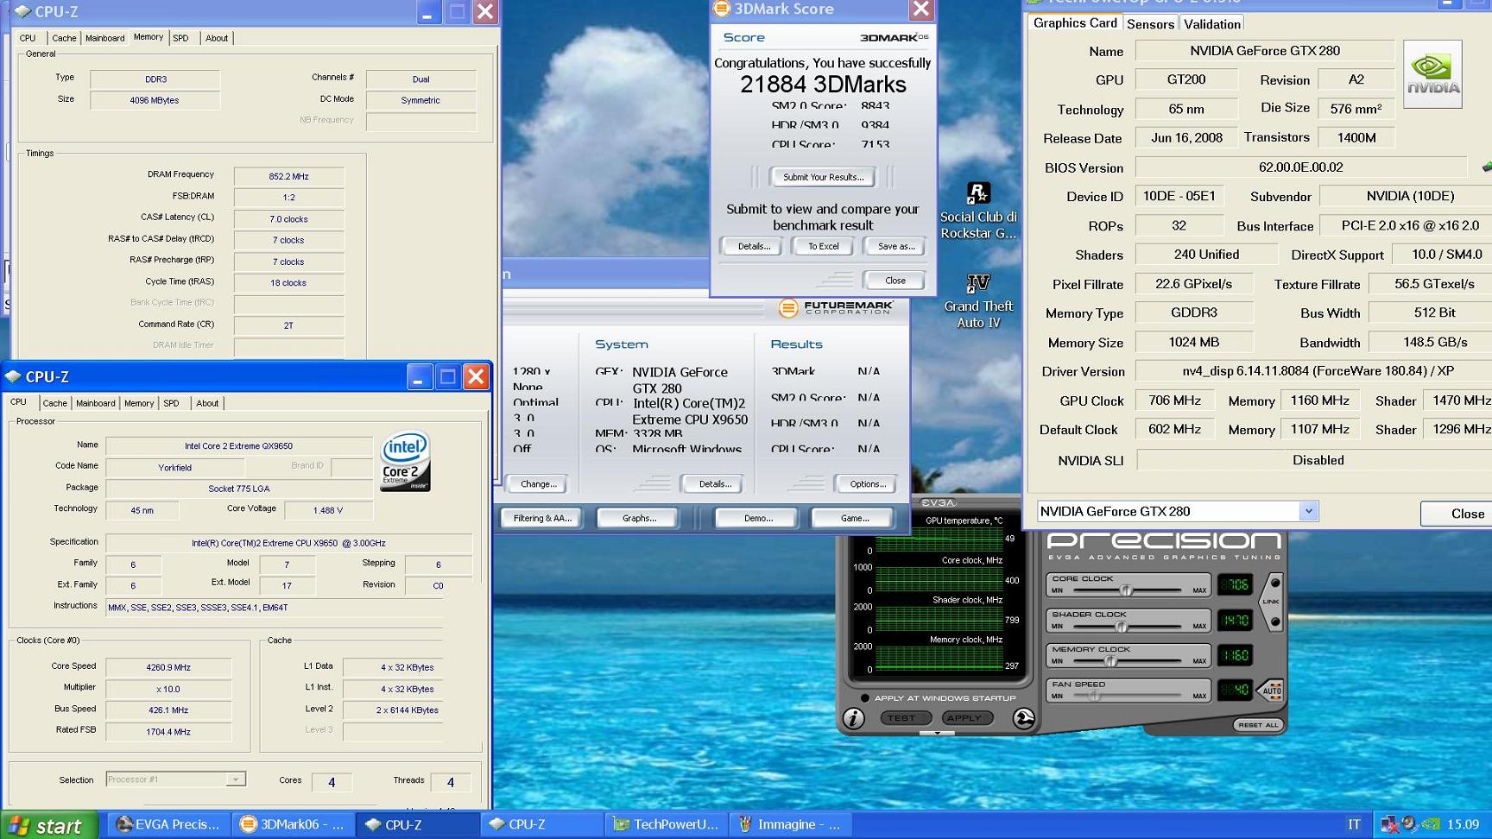The height and width of the screenshot is (839, 1492).
Task: Click the DRAM Frequency value field
Action: coord(288,176)
